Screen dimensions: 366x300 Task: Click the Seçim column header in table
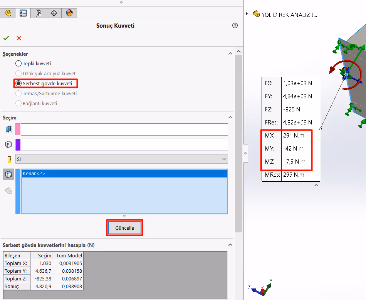click(42, 255)
